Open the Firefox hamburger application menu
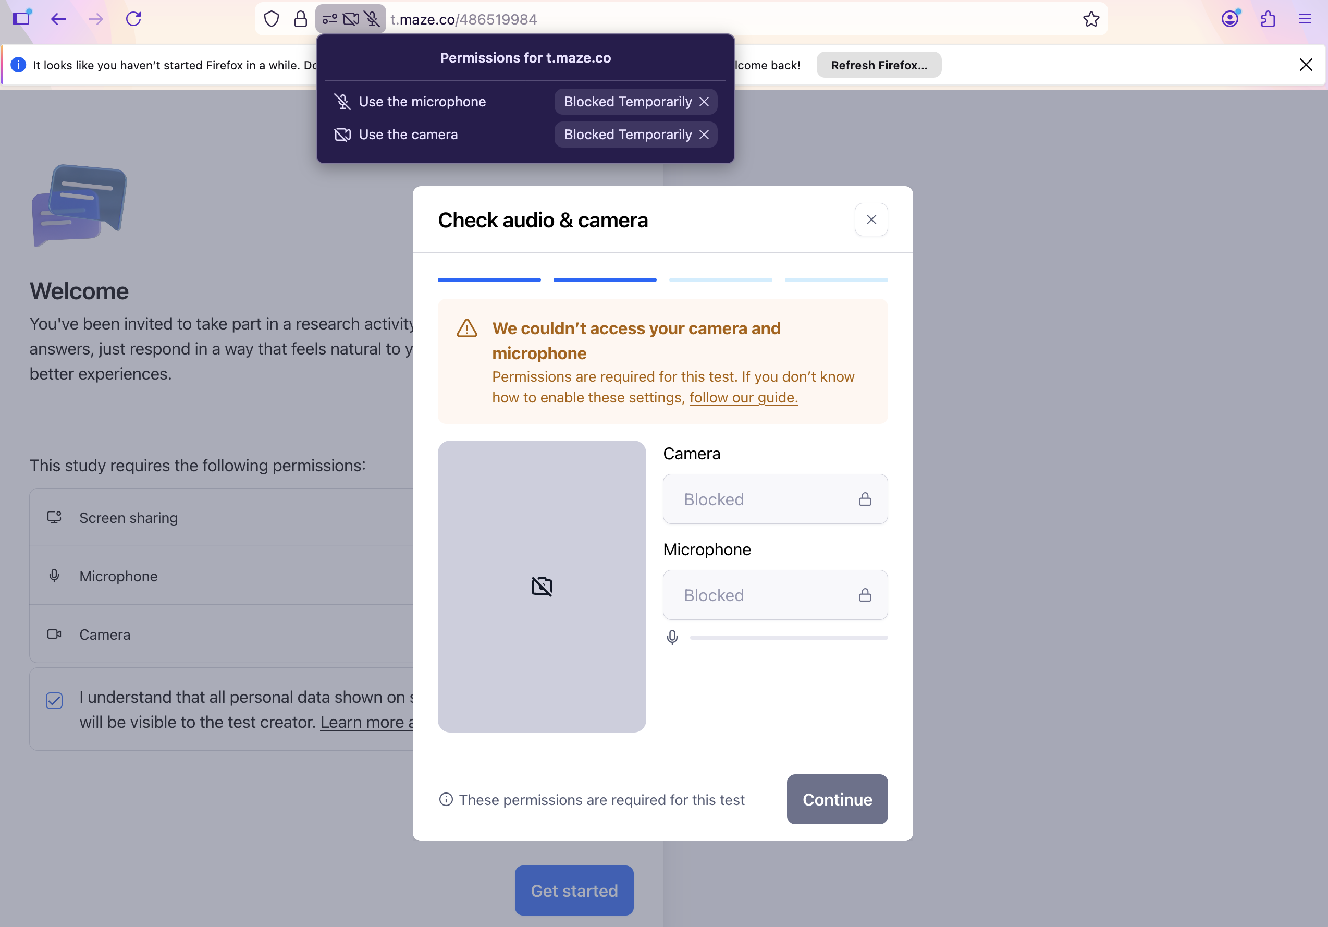 click(1305, 19)
